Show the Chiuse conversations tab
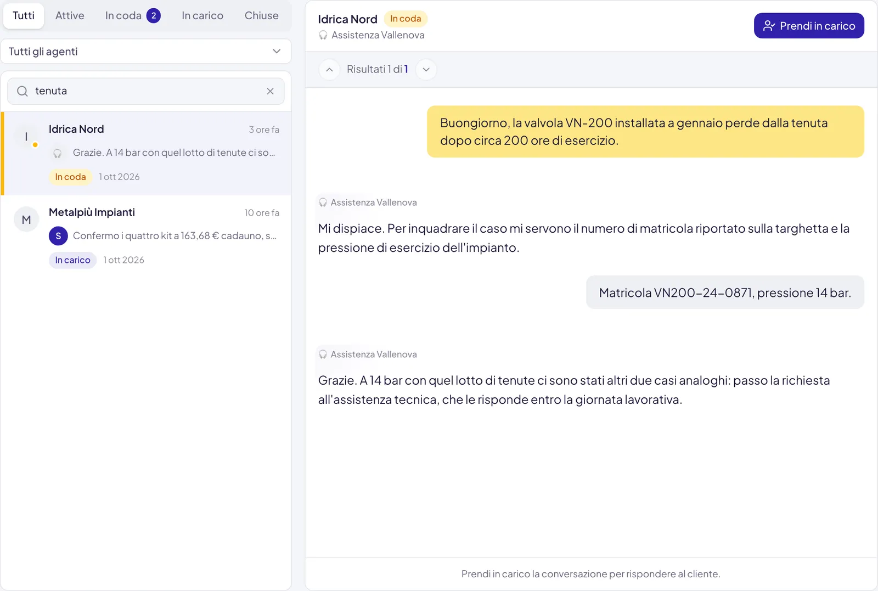Image resolution: width=878 pixels, height=591 pixels. click(261, 16)
